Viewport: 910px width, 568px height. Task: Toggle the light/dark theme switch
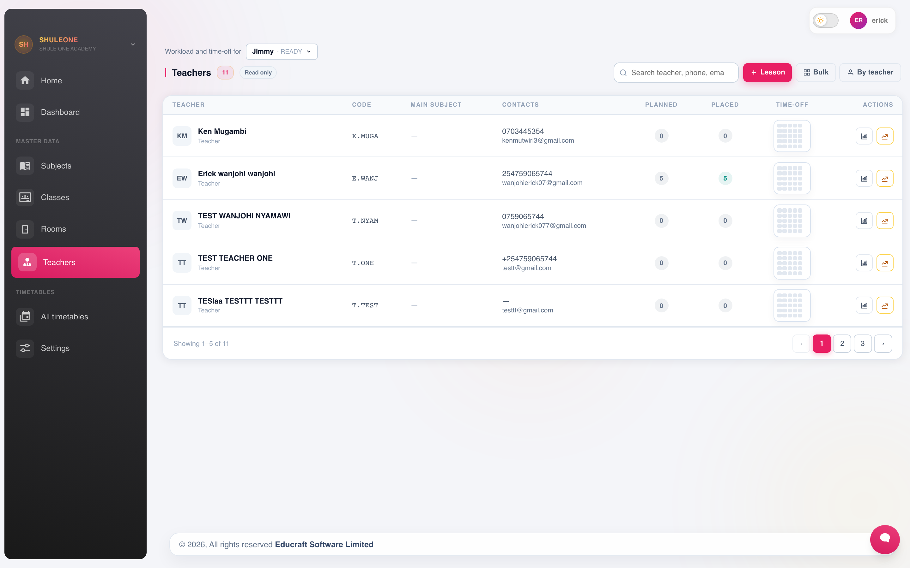tap(825, 20)
